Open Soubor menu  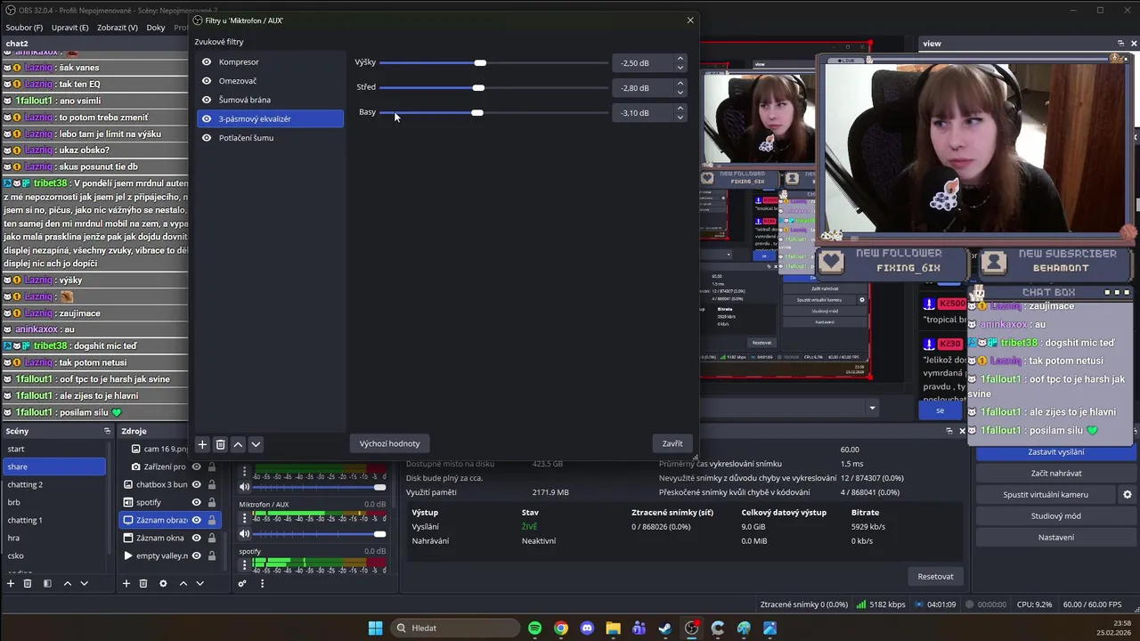24,28
